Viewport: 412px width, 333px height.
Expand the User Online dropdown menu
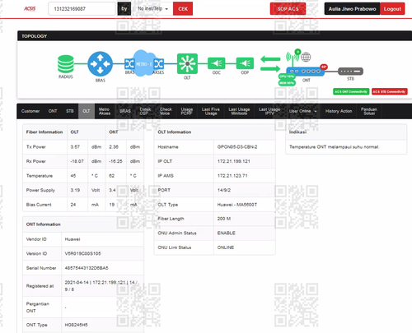pos(302,111)
